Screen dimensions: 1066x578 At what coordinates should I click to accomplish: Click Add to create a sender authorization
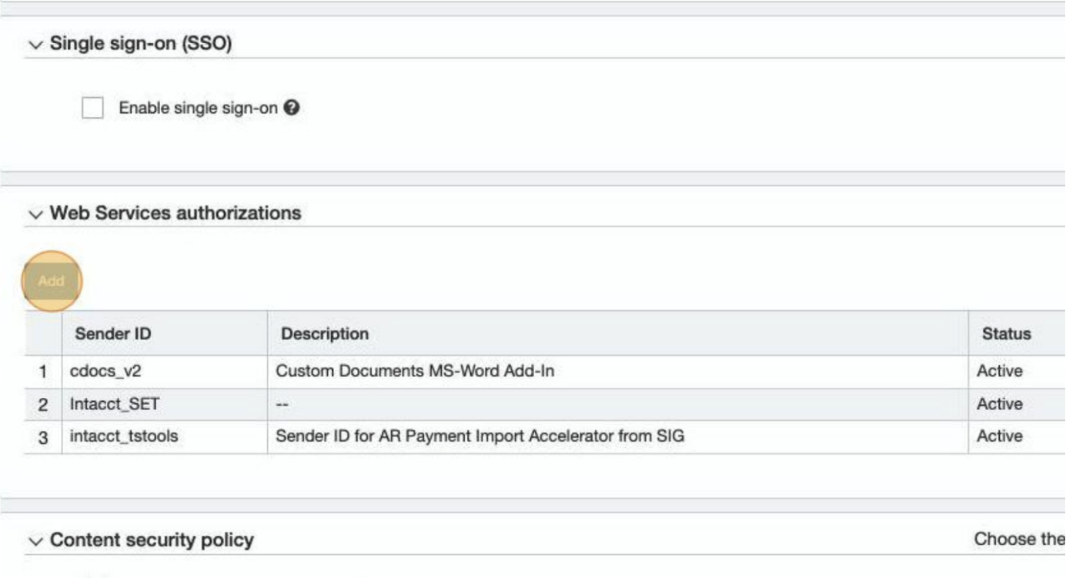tap(52, 281)
